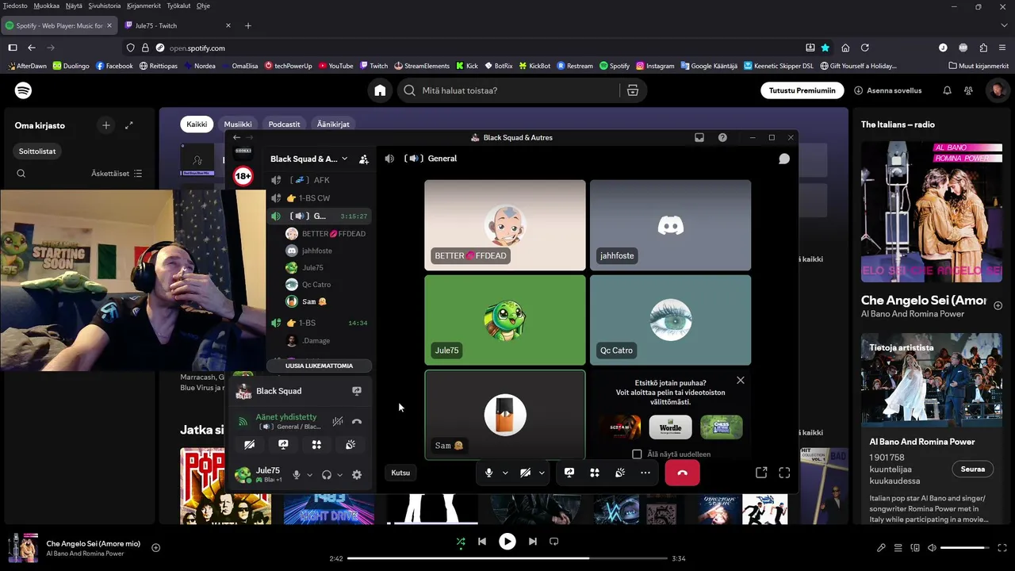
Task: Toggle repeat in Spotify player
Action: 554,542
